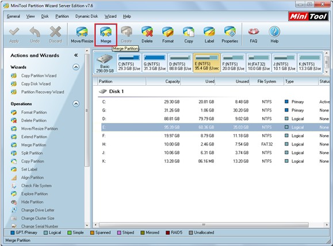Open the Disk menu
Screen dimensions: 333x246
[45, 16]
